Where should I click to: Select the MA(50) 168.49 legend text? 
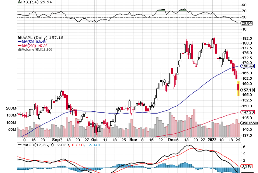[35, 42]
